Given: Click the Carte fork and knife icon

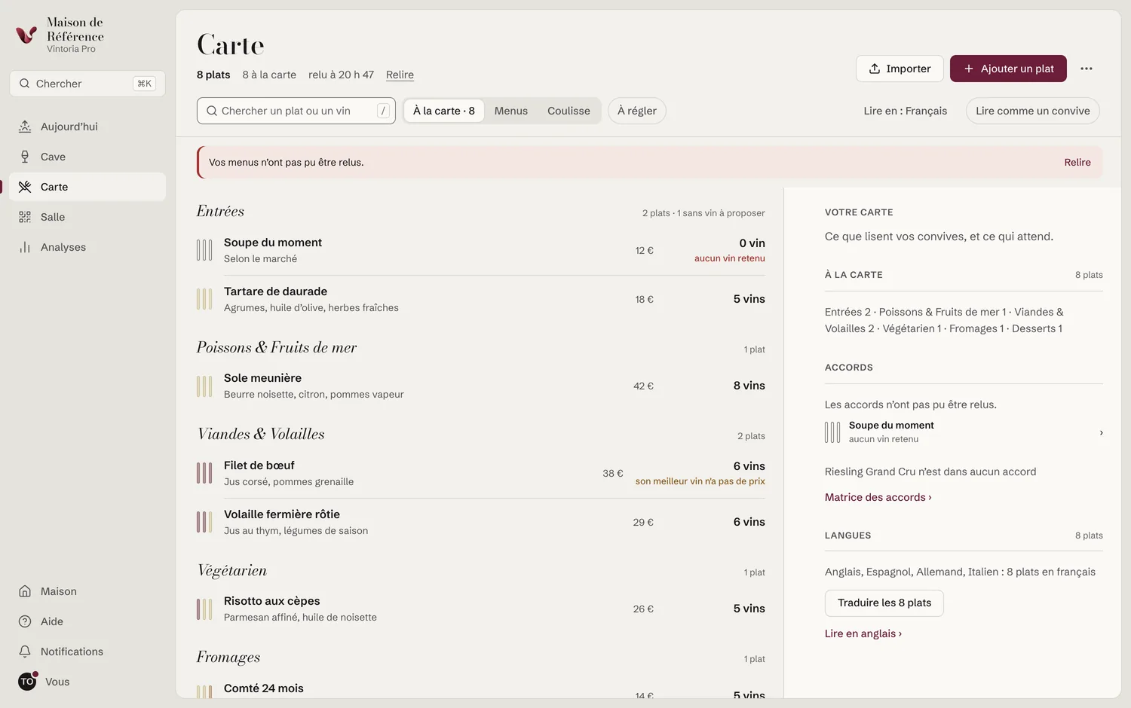Looking at the screenshot, I should click(x=25, y=187).
